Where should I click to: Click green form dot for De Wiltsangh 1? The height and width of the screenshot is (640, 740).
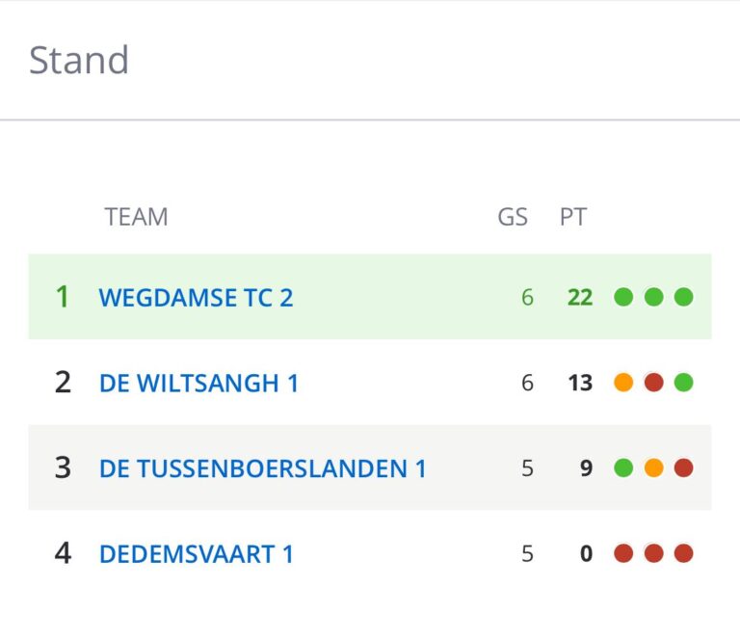point(684,383)
